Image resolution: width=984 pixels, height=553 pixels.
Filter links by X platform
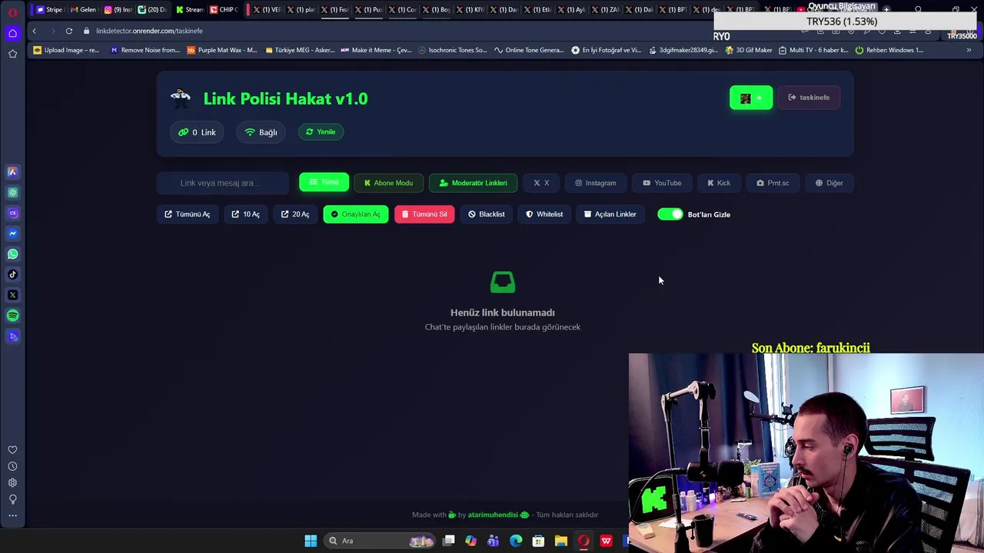tap(541, 183)
